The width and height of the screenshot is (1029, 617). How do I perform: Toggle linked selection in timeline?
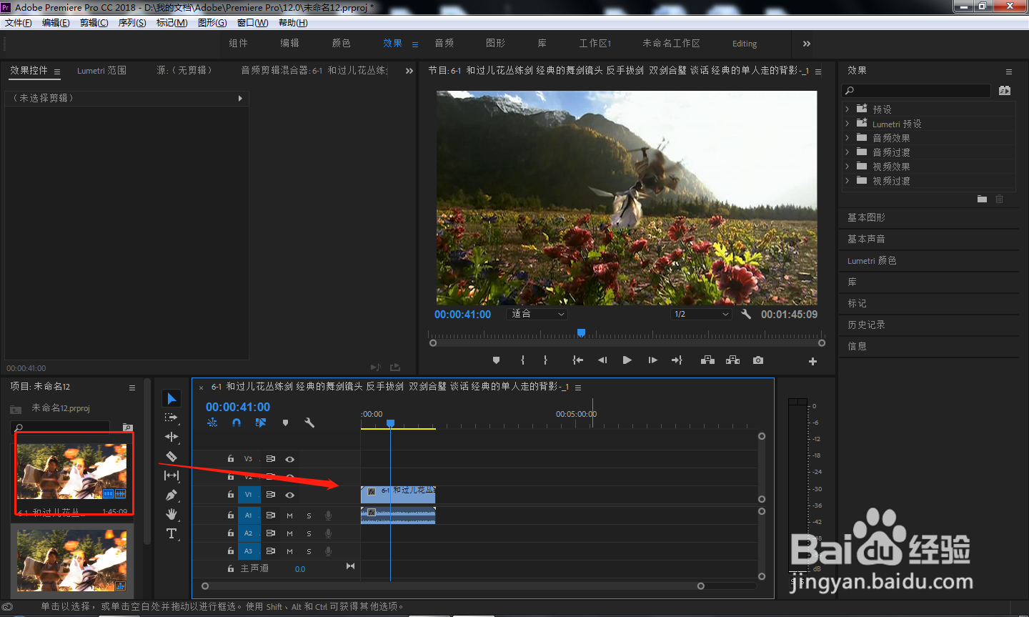tap(261, 423)
